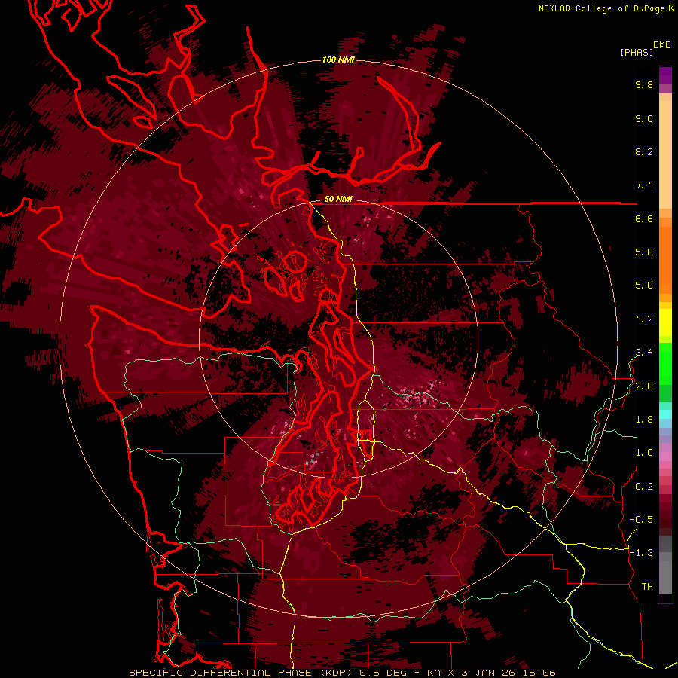
Task: Select the 4.2 scale value
Action: (x=644, y=319)
